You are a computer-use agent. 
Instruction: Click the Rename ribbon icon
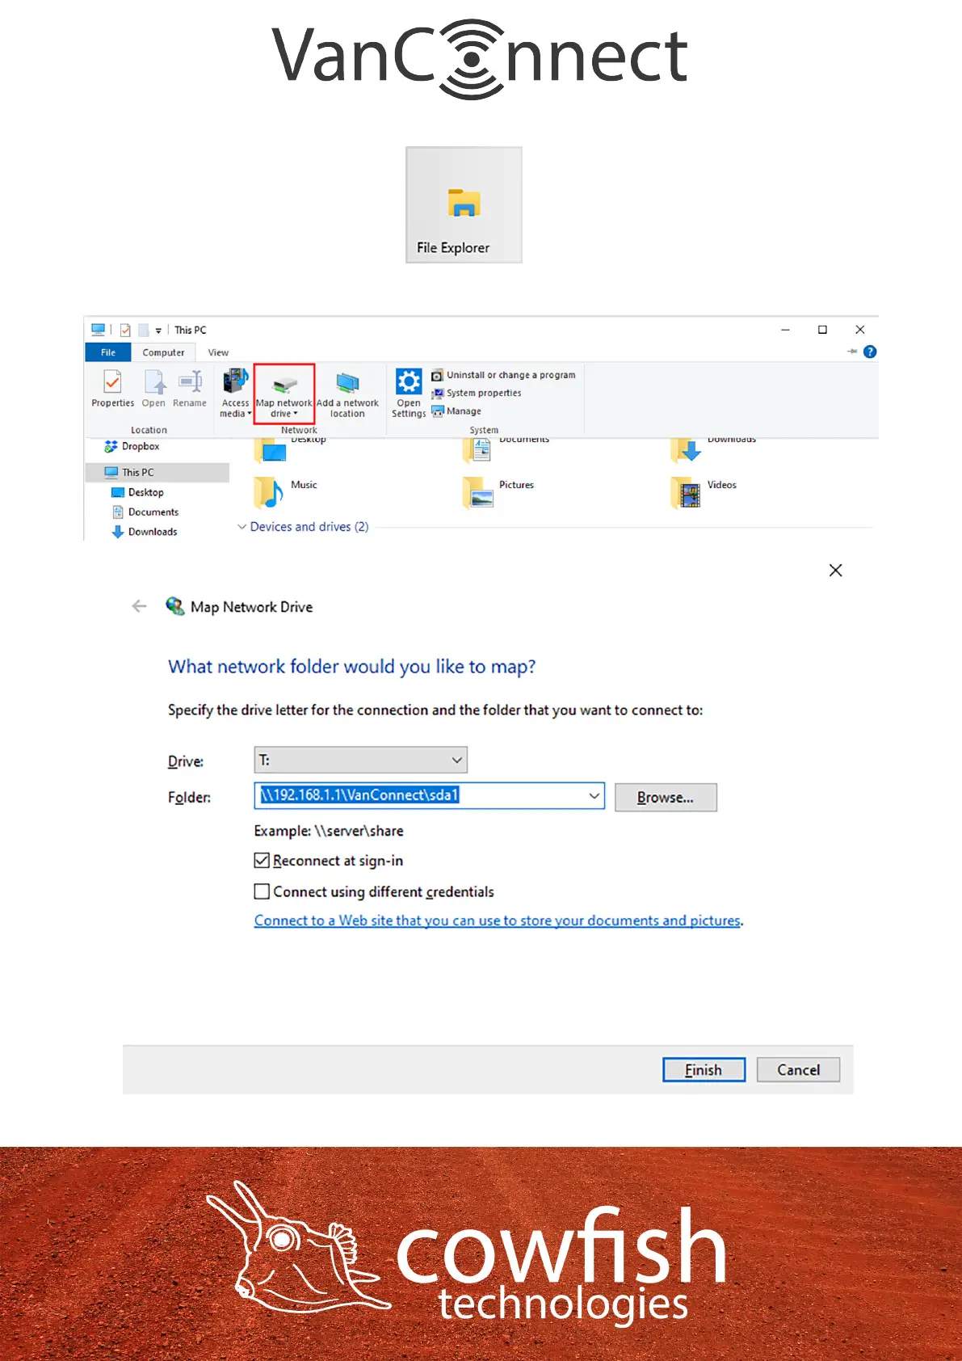[x=190, y=388]
